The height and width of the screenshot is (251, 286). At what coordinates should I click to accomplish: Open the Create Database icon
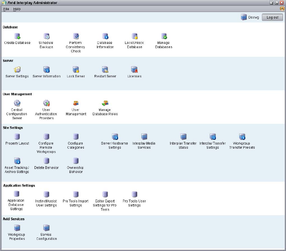coord(17,36)
